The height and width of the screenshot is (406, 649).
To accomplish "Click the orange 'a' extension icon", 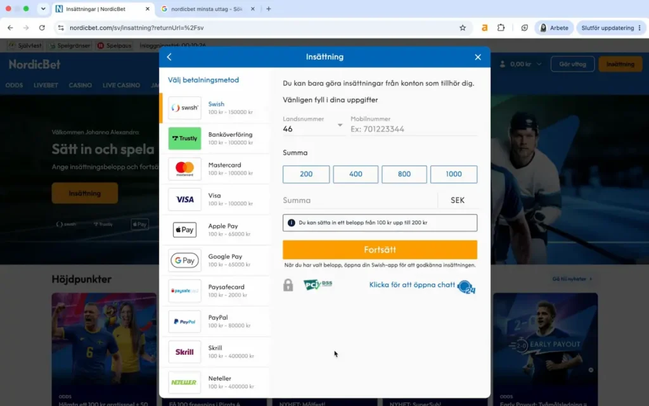I will coord(484,28).
